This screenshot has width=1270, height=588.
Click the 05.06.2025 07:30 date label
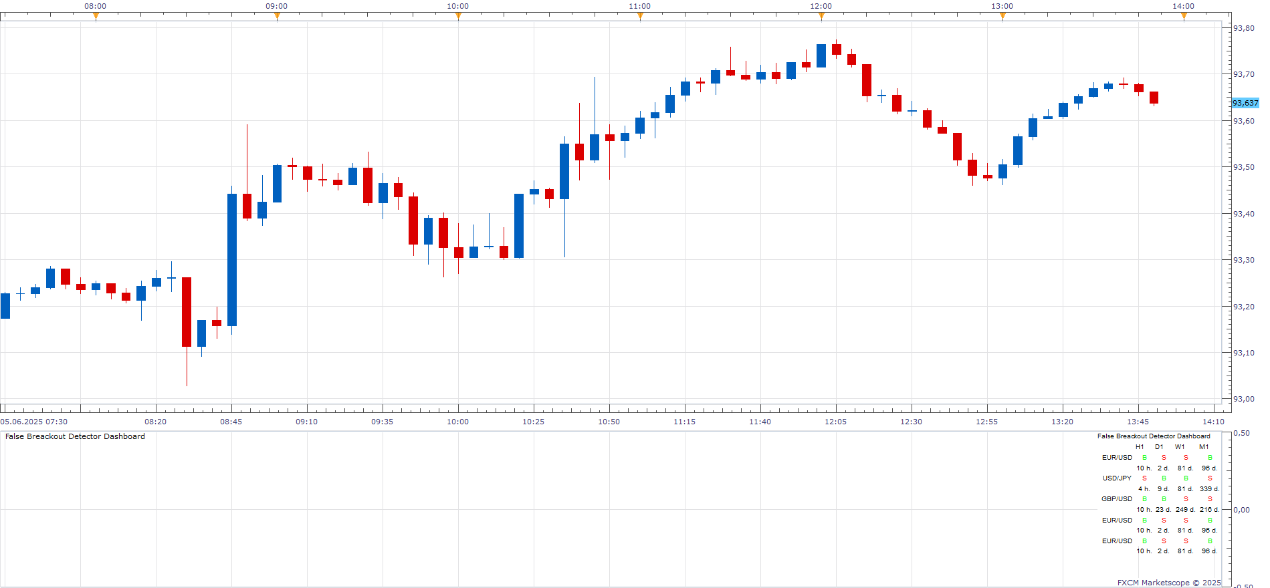(x=34, y=422)
